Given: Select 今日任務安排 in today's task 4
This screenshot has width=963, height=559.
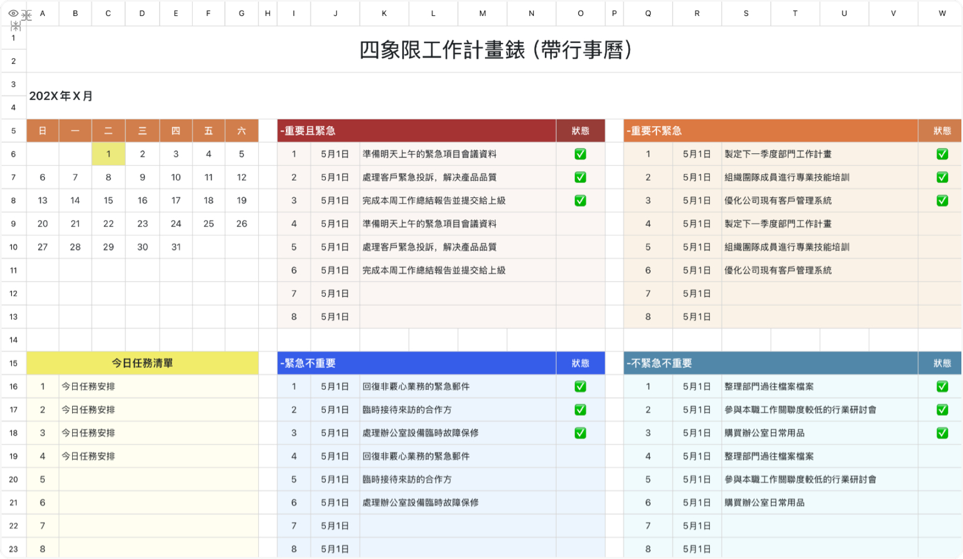Looking at the screenshot, I should [159, 456].
